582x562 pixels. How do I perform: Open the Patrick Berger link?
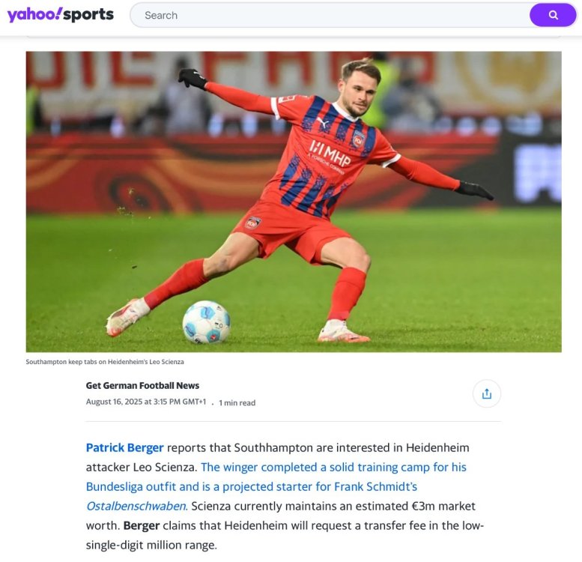(124, 447)
